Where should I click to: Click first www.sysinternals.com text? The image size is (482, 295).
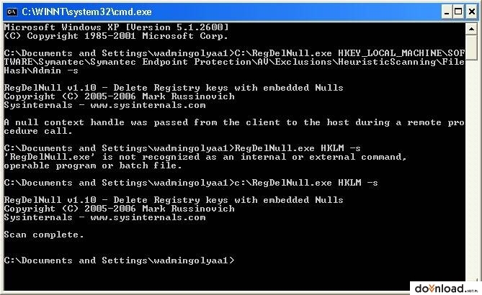click(x=148, y=105)
